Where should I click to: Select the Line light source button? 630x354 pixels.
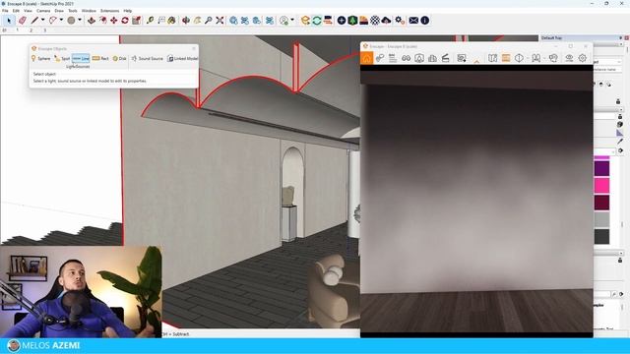(x=81, y=59)
